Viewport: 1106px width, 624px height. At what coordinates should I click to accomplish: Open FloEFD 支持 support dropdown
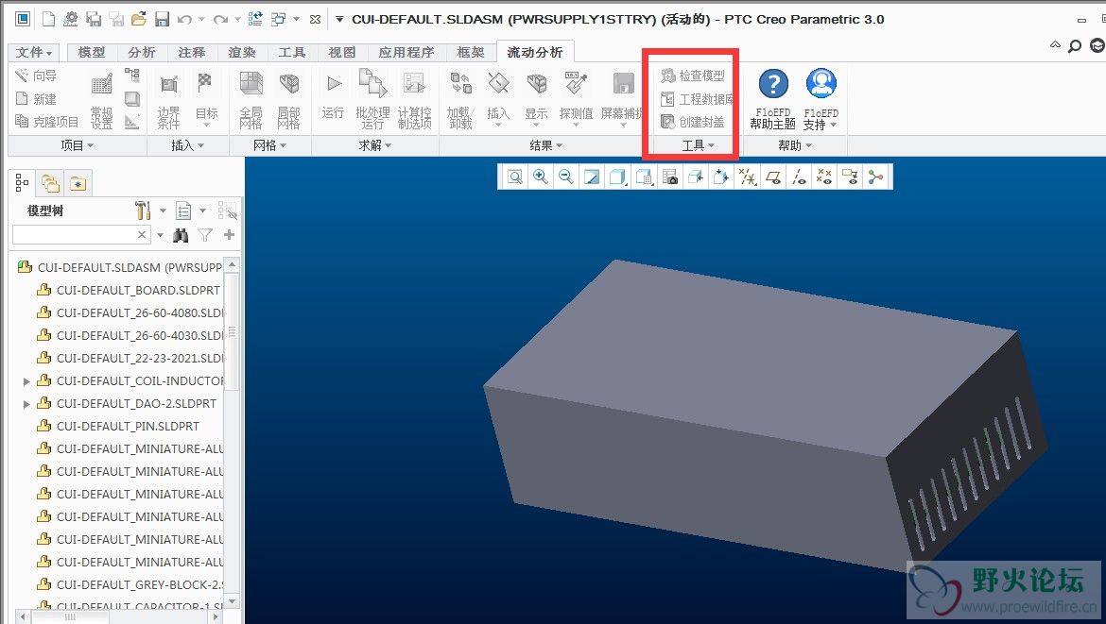tap(821, 99)
